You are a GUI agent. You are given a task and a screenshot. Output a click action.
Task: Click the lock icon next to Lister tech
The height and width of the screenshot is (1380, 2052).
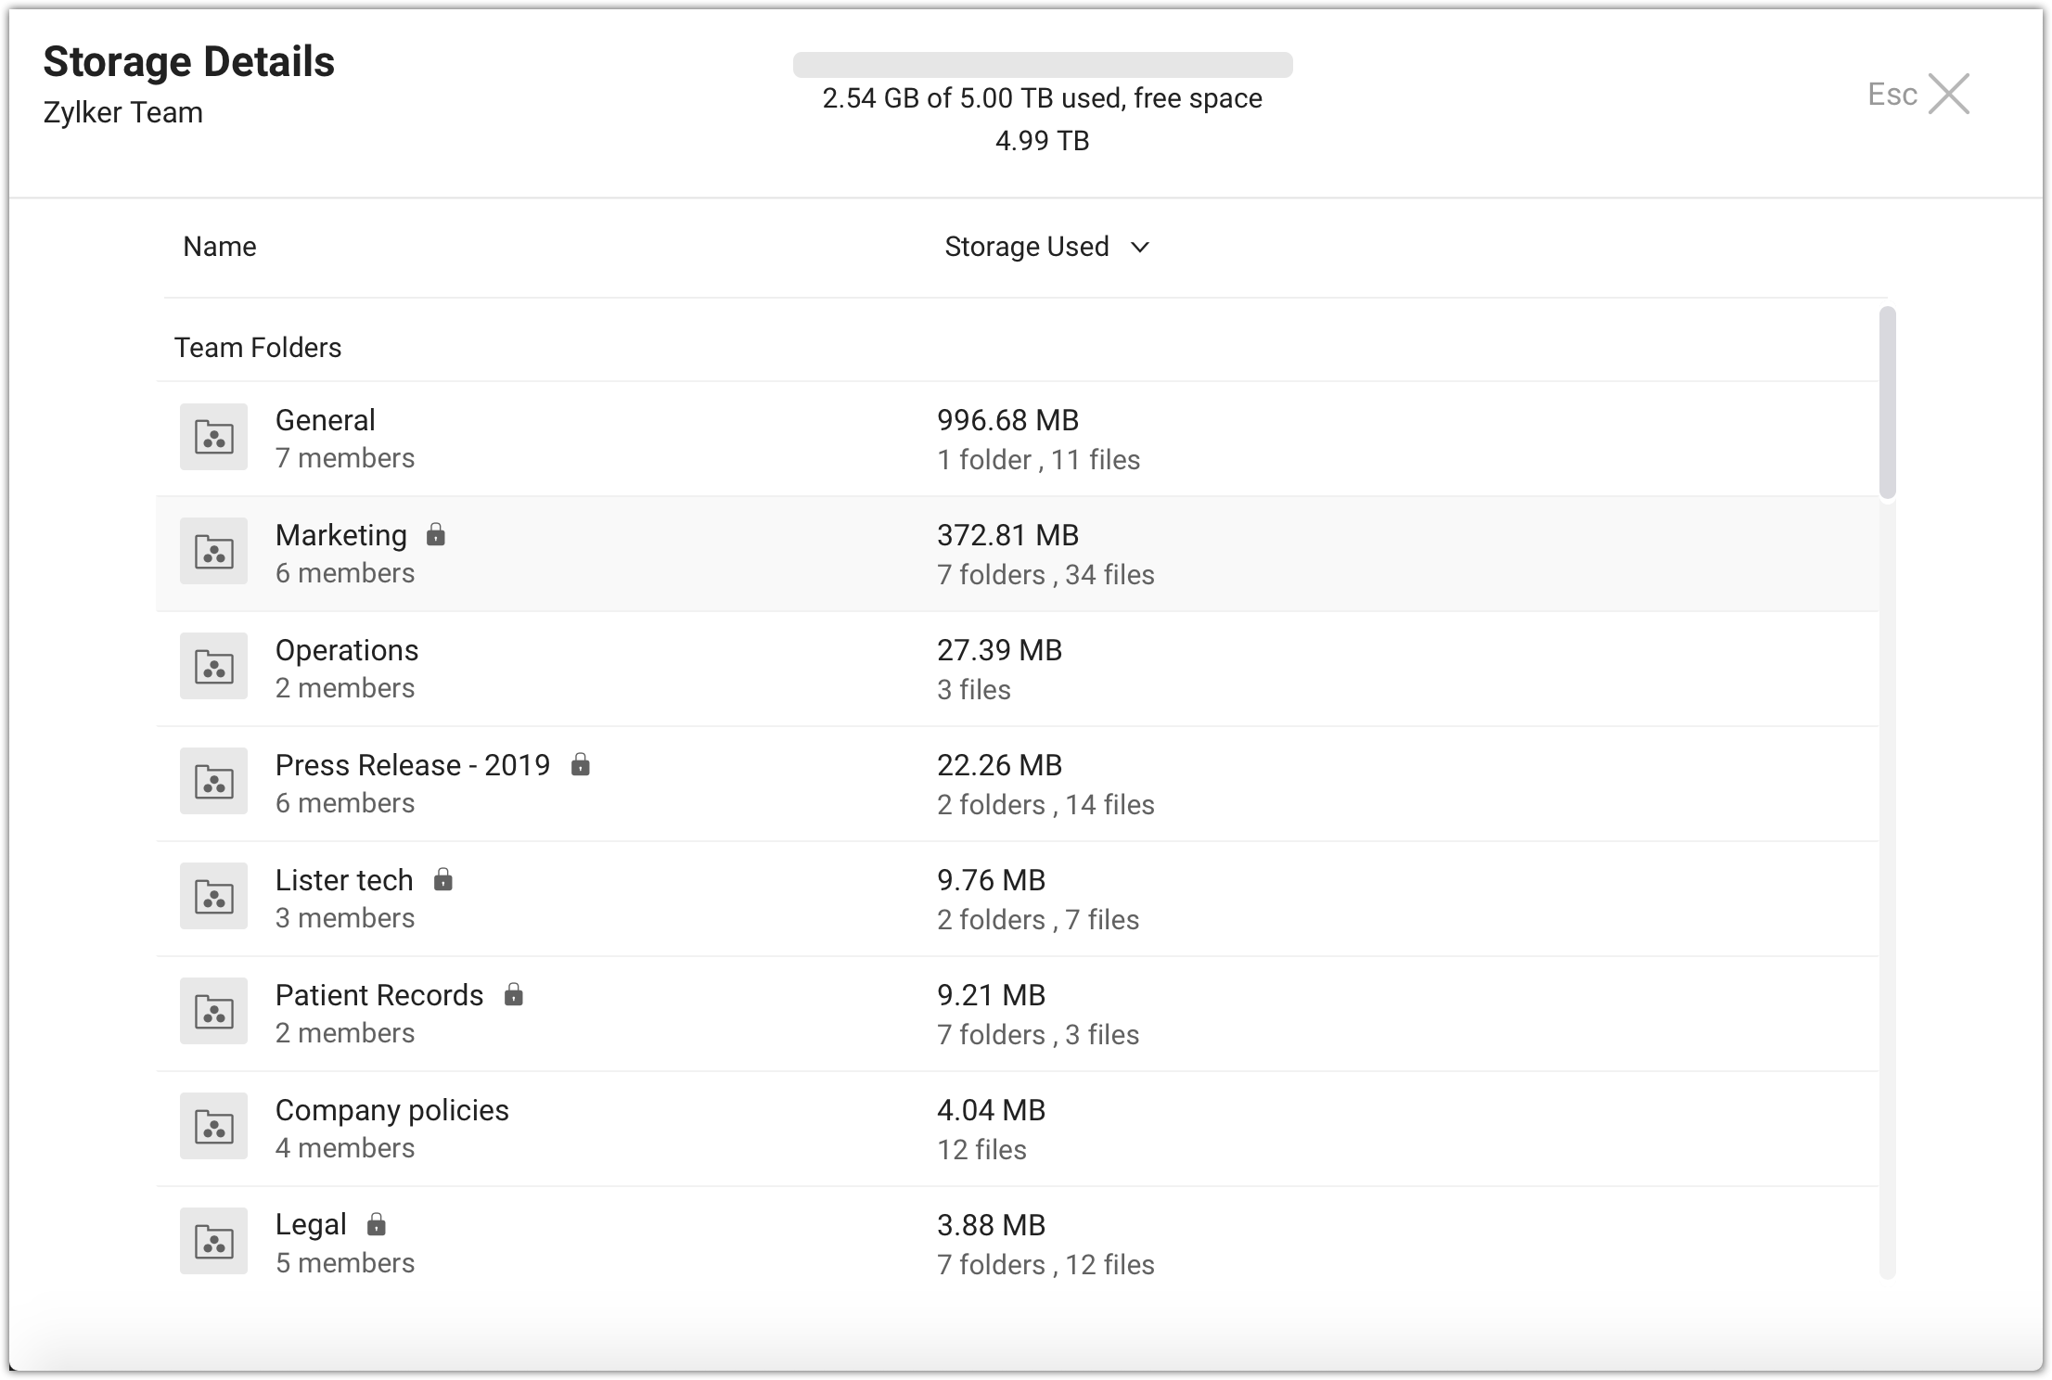[443, 879]
